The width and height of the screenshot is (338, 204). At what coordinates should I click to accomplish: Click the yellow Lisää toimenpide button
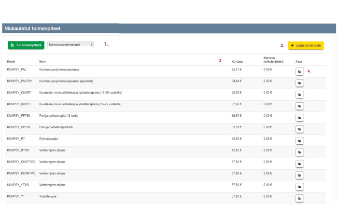click(306, 45)
